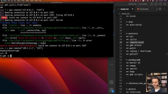Split the VS Code editor to the right

click(160, 9)
